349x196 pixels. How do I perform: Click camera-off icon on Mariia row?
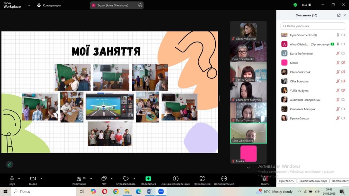[344, 63]
